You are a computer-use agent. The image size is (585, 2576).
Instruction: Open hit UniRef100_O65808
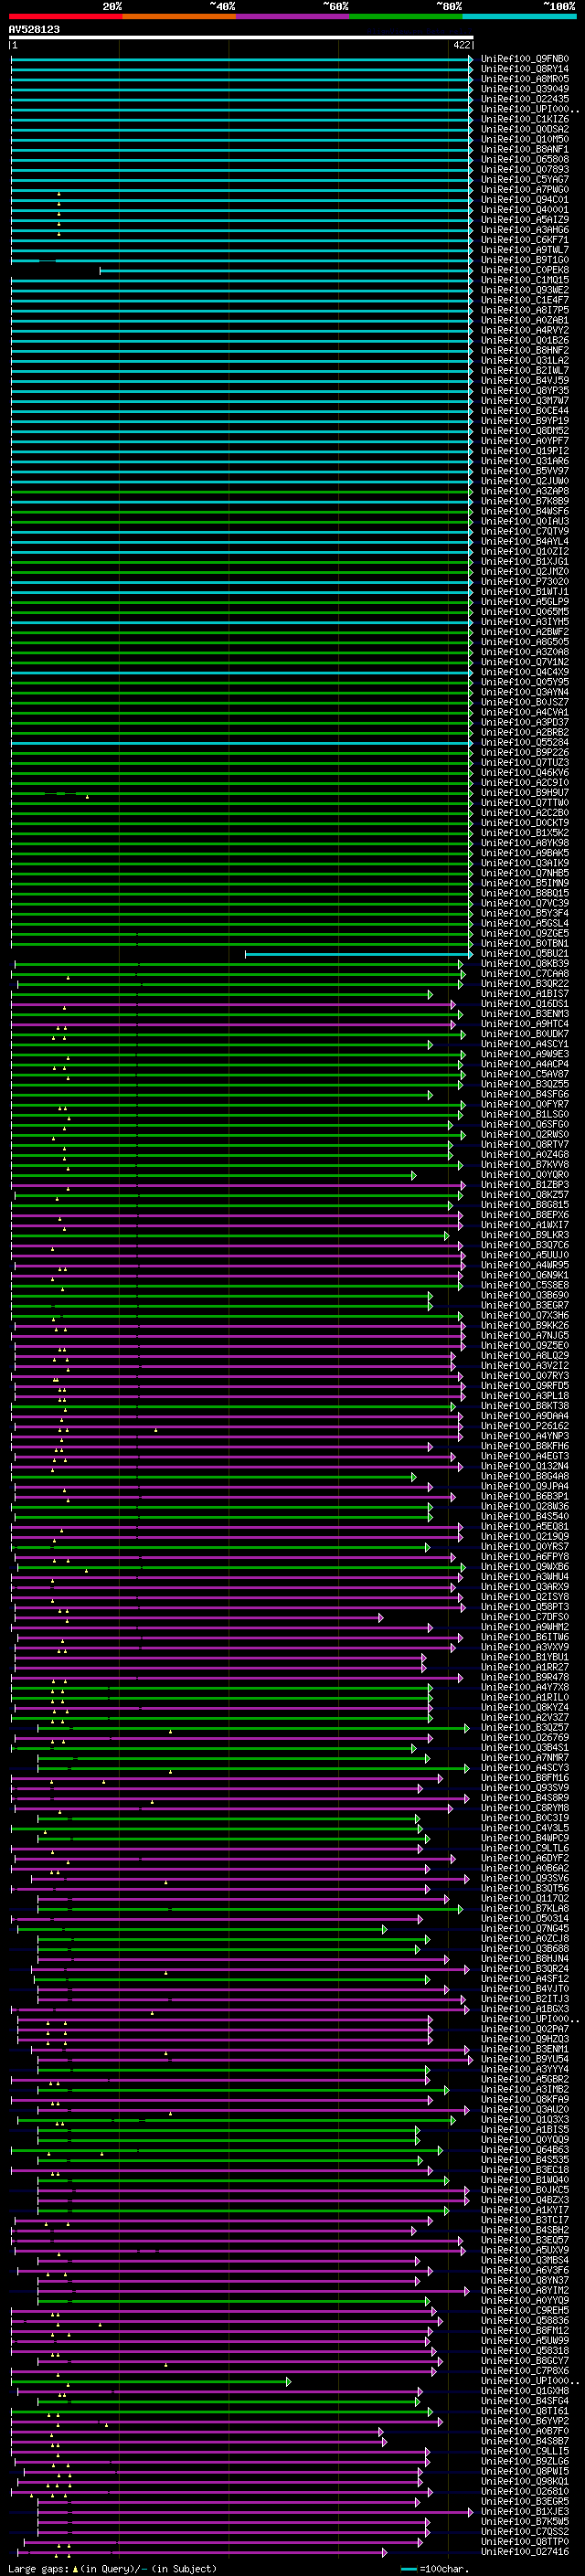(525, 159)
